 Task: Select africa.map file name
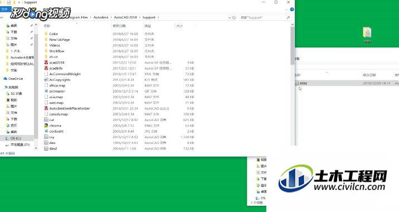point(57,85)
